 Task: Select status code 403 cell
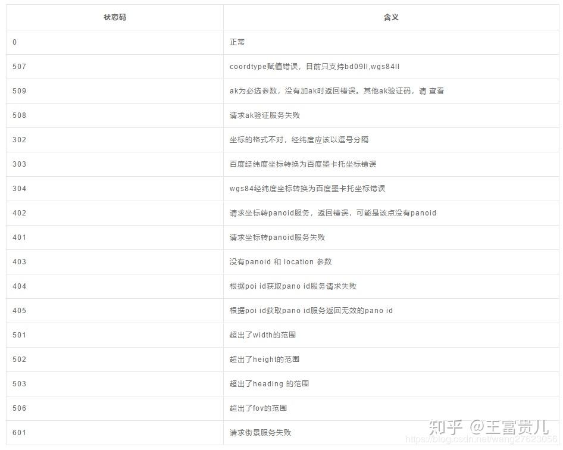click(115, 262)
